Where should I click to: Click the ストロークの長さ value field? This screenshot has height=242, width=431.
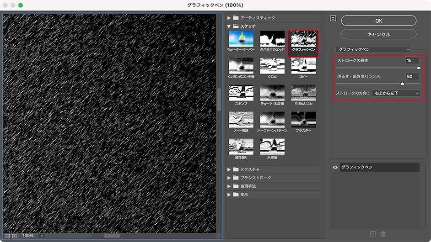(412, 61)
